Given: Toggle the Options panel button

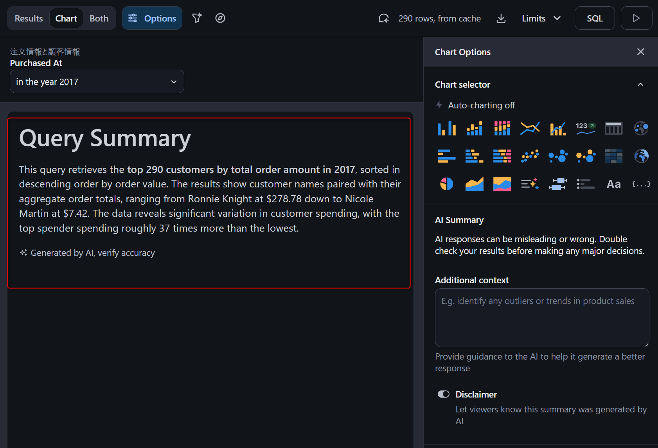Looking at the screenshot, I should point(152,18).
